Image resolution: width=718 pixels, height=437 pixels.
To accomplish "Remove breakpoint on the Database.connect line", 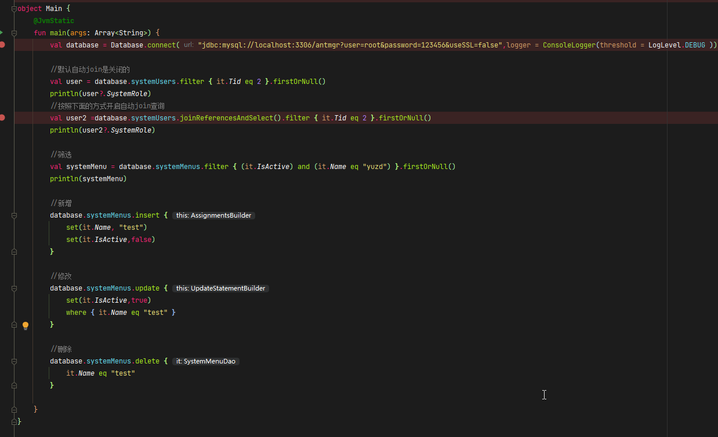I will click(2, 45).
